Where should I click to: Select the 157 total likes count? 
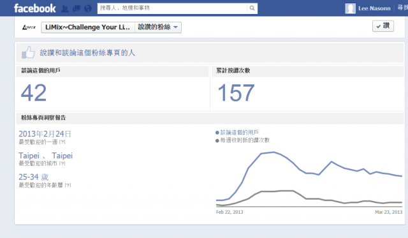[x=236, y=93]
